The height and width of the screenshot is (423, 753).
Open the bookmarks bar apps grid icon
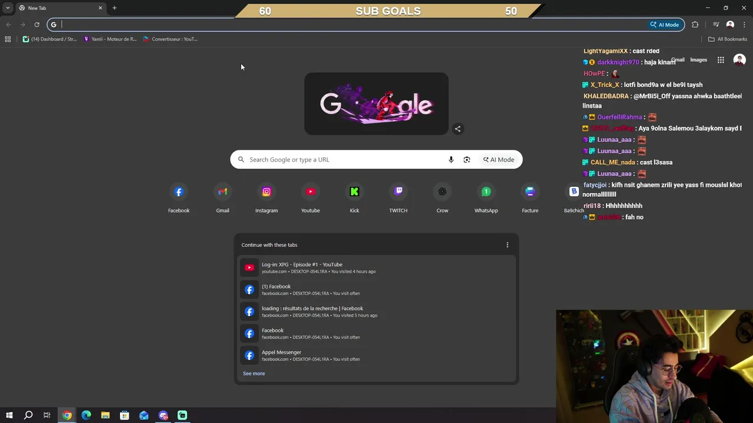[x=8, y=39]
